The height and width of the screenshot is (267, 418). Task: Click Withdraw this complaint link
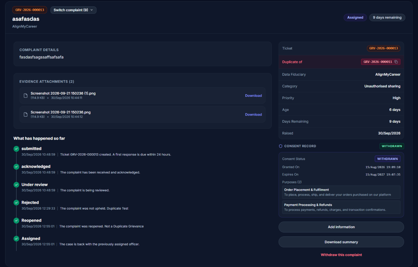[341, 255]
